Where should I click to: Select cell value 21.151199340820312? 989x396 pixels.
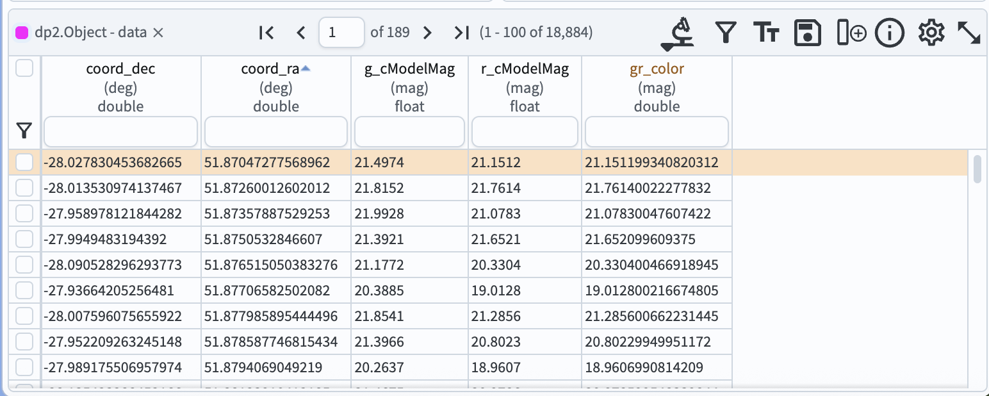click(651, 163)
